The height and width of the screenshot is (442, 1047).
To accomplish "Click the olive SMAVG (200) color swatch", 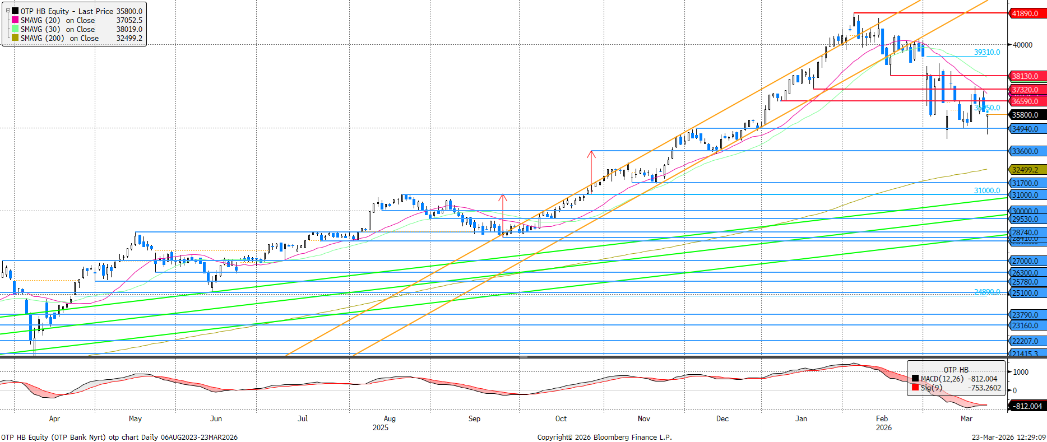I will (x=15, y=38).
